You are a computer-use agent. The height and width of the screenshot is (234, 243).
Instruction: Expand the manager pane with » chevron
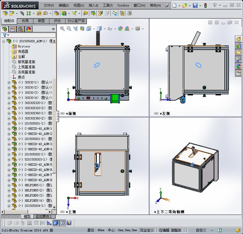[53, 29]
